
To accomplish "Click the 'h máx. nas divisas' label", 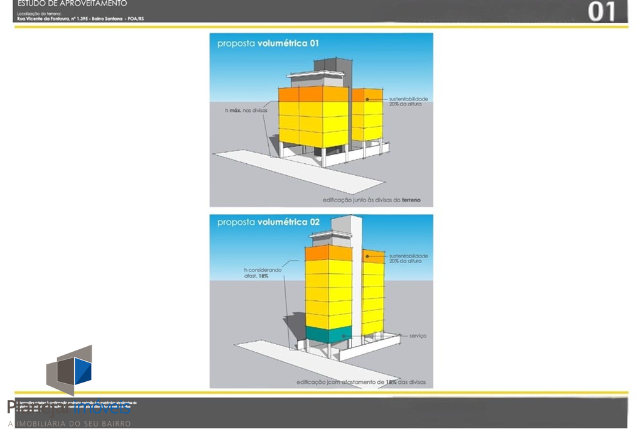I will click(x=246, y=111).
